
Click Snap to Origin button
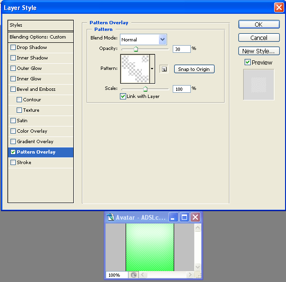[194, 69]
